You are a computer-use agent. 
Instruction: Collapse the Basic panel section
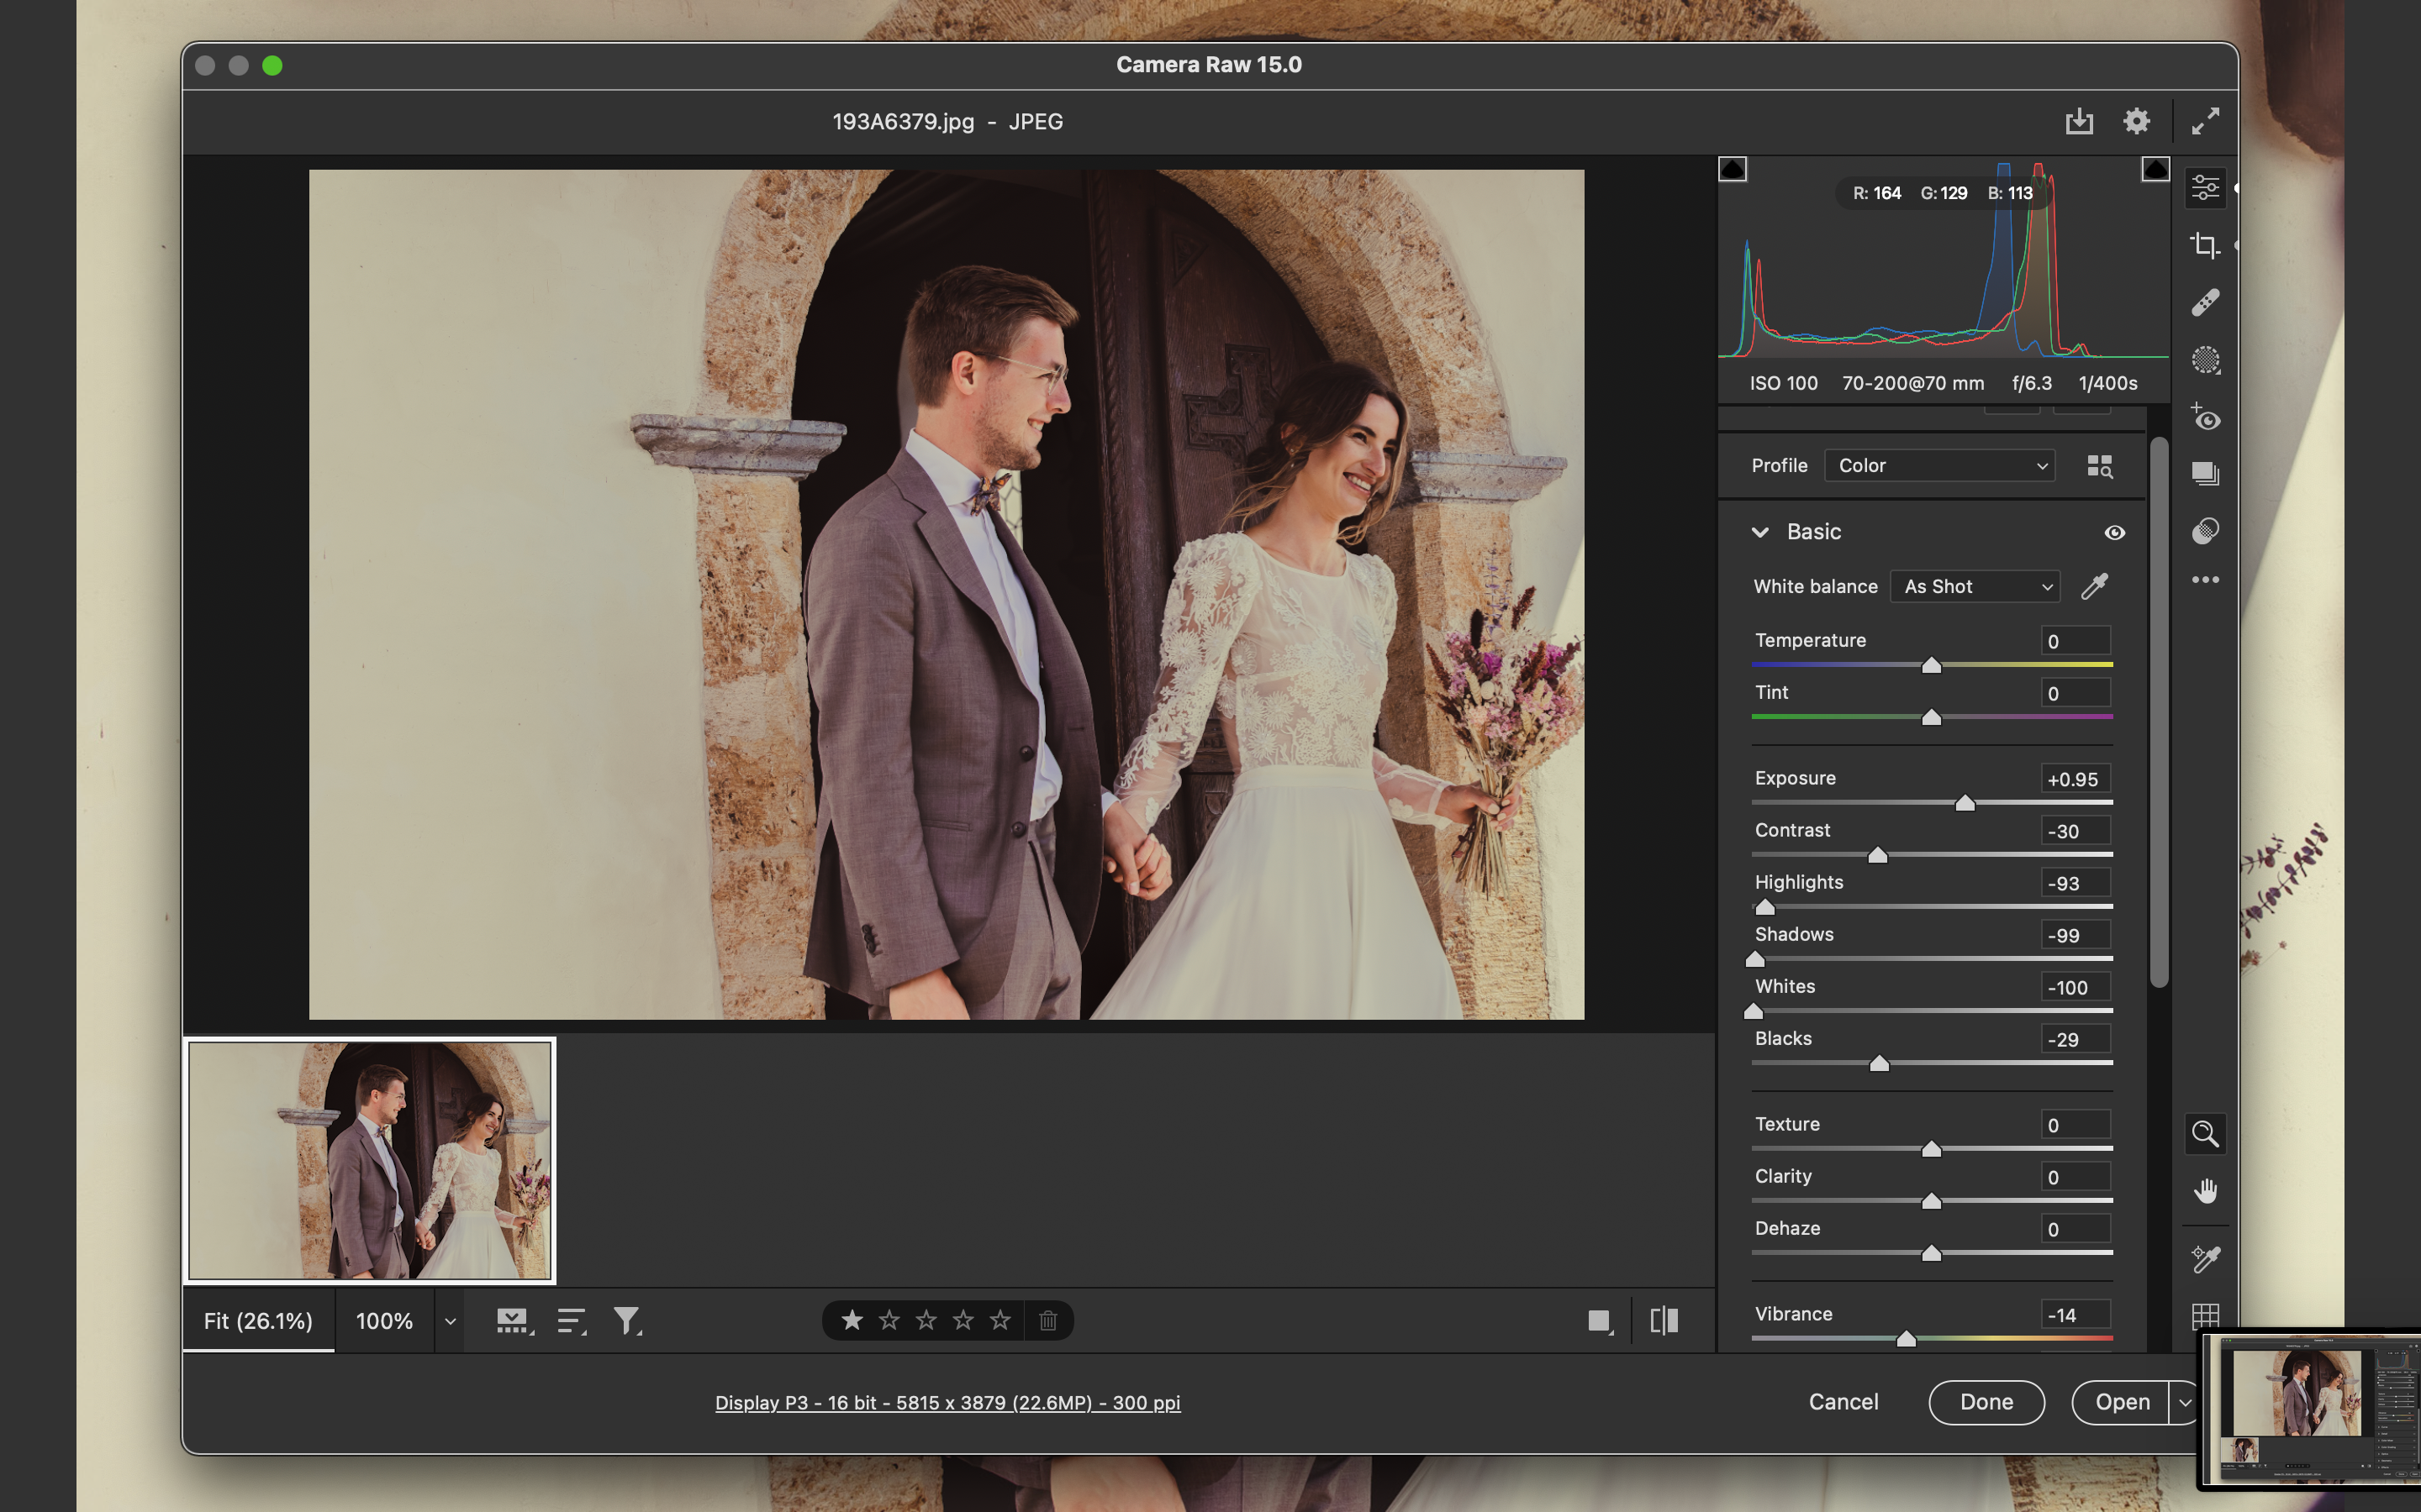coord(1761,533)
